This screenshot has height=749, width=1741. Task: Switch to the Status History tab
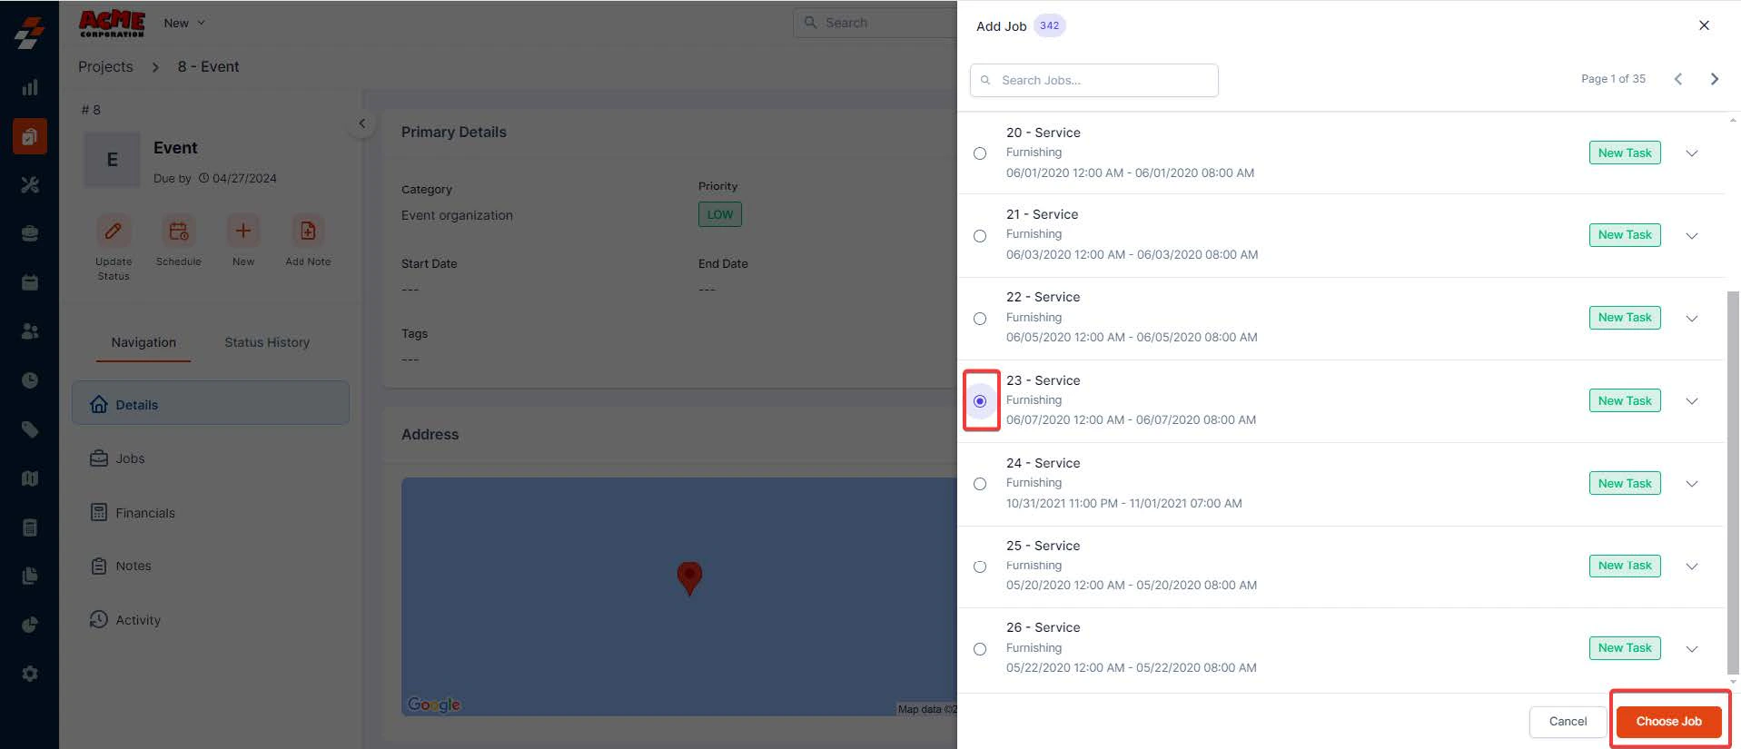pos(267,342)
